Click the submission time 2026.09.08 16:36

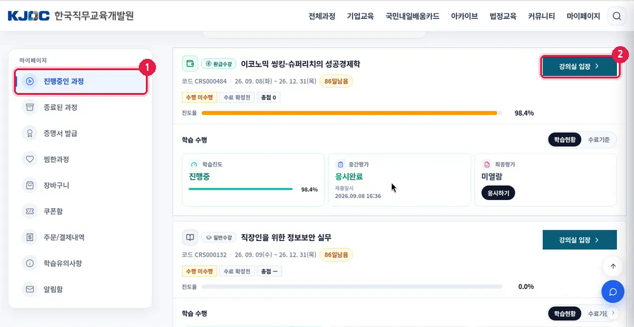pos(358,196)
